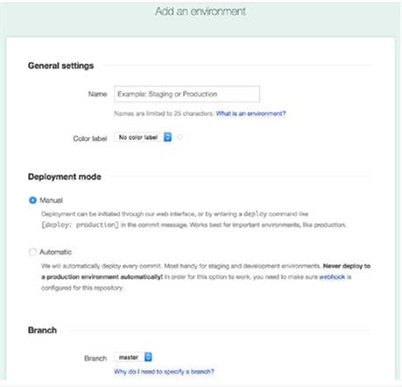Open the Branch master dropdown
Screen dimensions: 402x387
[133, 357]
